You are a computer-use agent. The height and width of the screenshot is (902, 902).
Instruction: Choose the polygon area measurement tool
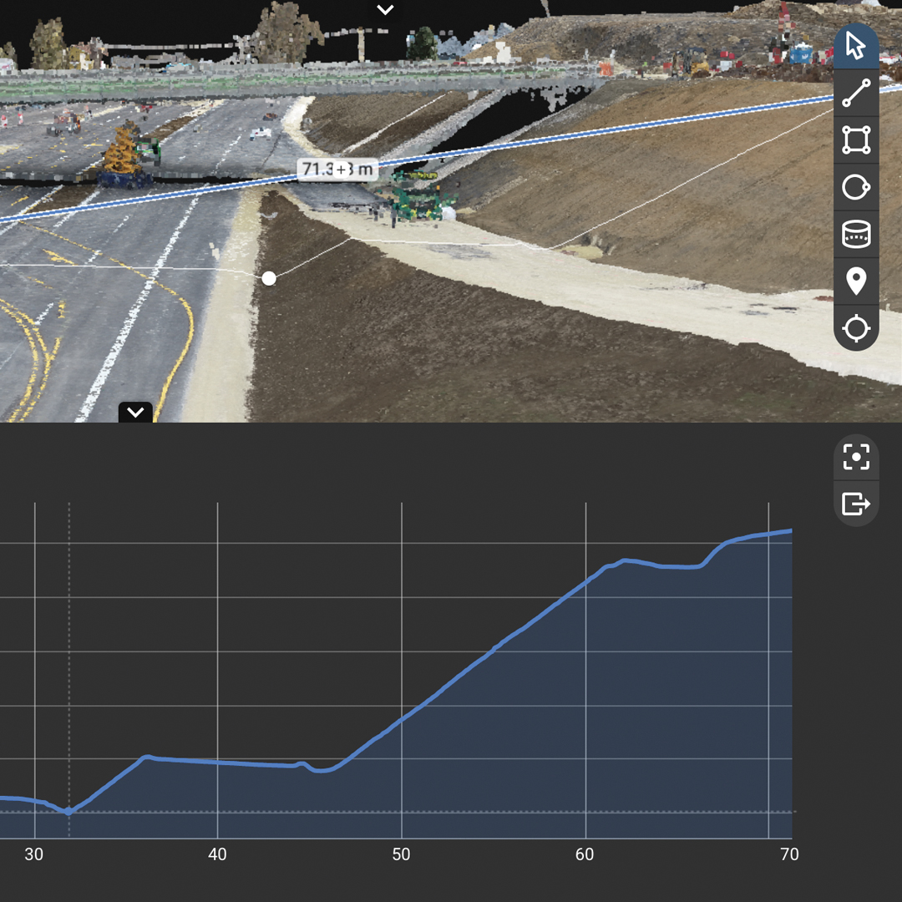tap(856, 140)
